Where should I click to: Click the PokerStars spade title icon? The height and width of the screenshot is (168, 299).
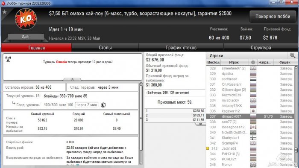click(3, 3)
